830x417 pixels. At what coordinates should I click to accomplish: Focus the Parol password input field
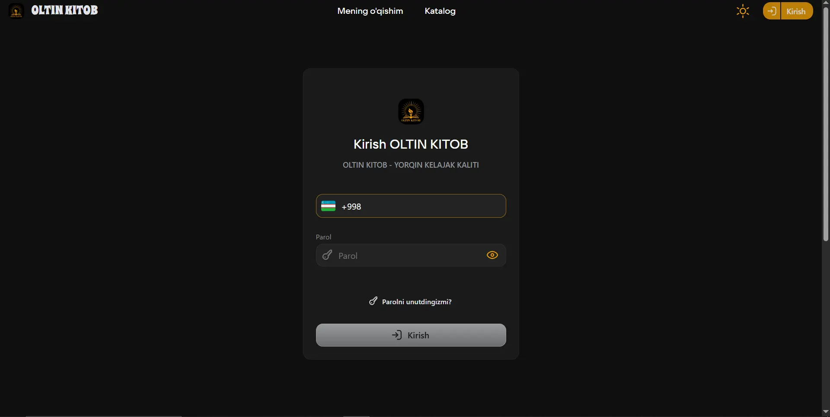click(x=411, y=255)
